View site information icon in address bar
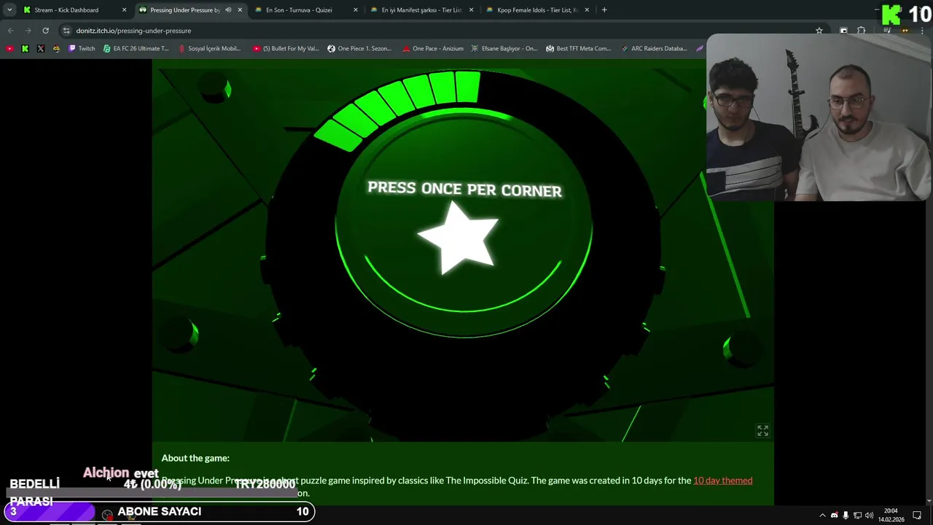The image size is (933, 525). tap(66, 31)
